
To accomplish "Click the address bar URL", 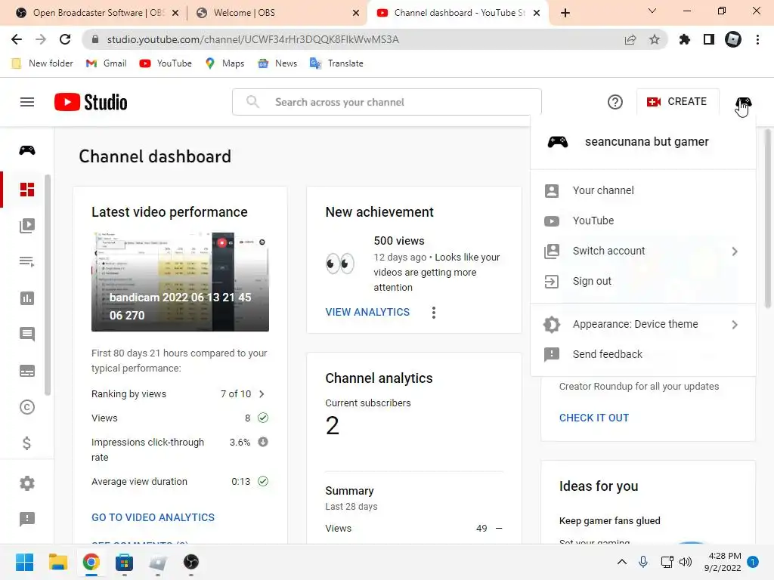I will pos(252,39).
